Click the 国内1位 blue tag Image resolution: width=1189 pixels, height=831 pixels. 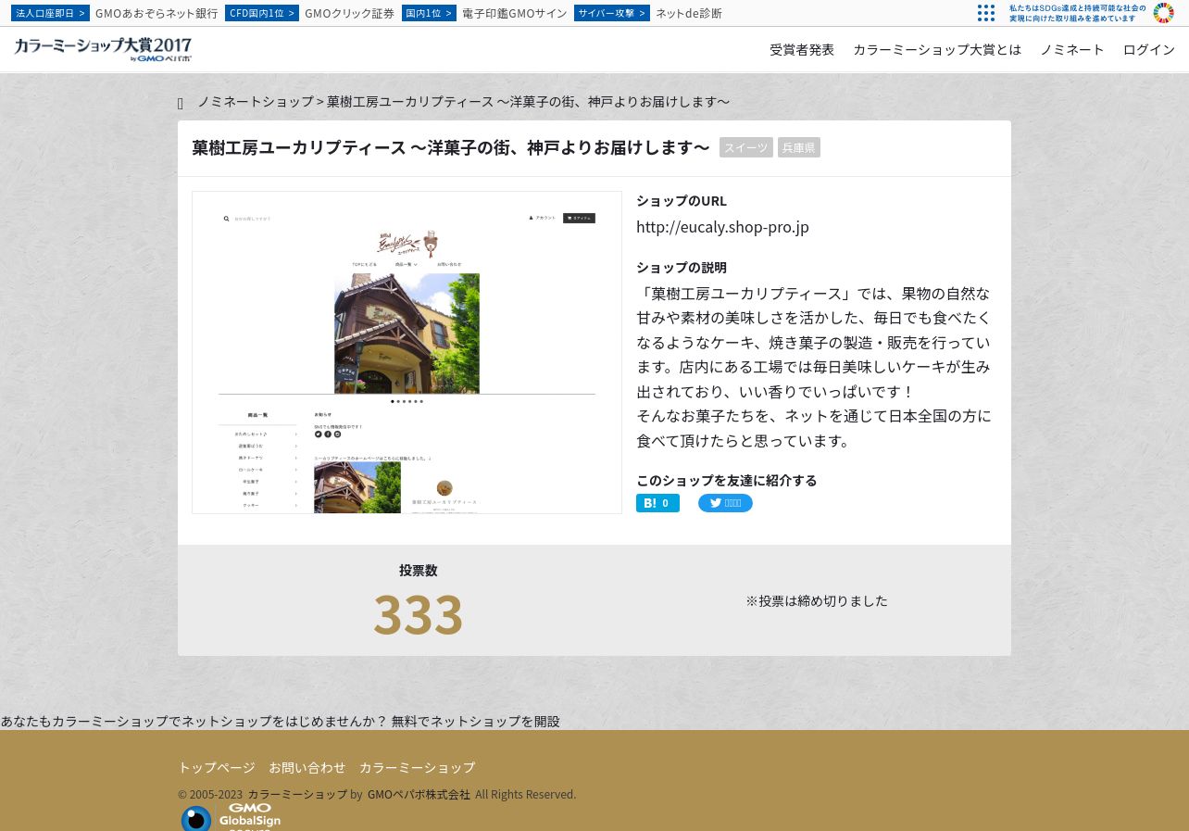(429, 13)
